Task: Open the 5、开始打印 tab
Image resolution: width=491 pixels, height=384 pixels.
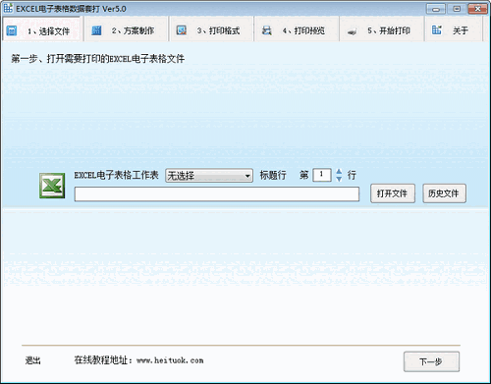Action: (x=382, y=29)
